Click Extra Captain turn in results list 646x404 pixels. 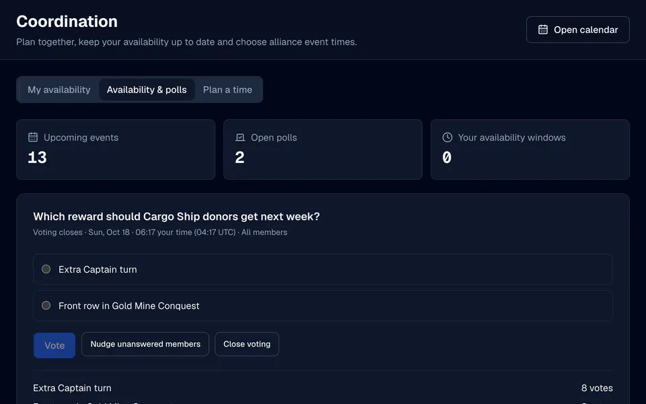pos(72,388)
